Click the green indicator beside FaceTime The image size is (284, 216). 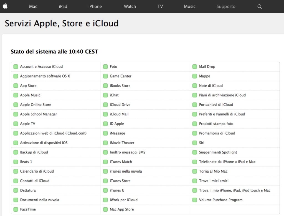coord(16,209)
